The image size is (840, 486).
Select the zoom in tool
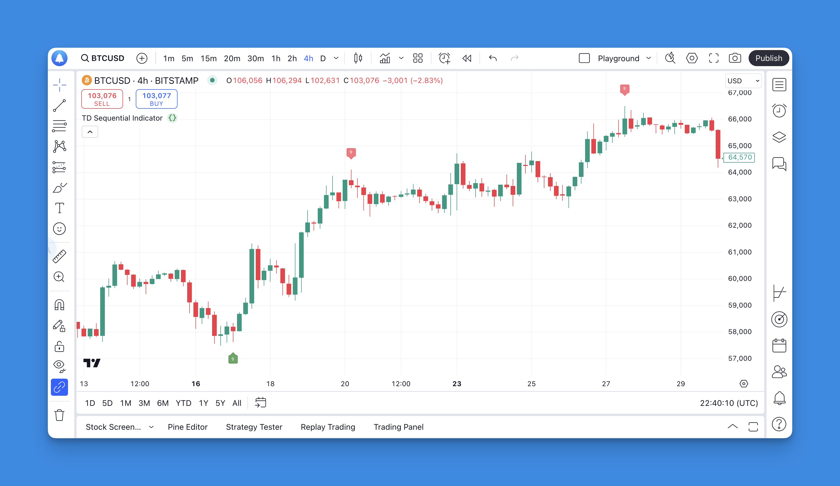point(60,276)
